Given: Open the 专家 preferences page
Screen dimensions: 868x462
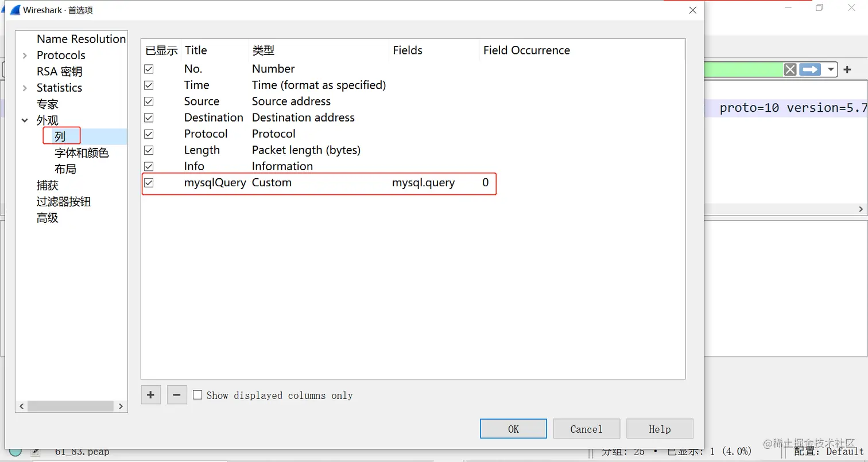Looking at the screenshot, I should [x=47, y=104].
